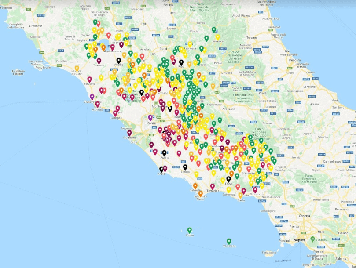The image size is (356, 268).
Task: Click the Foligno city label
Action: [x=168, y=4]
